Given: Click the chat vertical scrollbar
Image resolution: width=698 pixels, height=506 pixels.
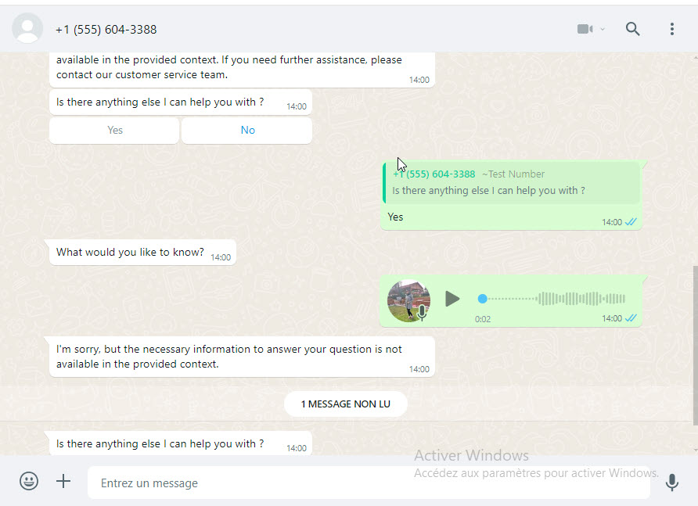Looking at the screenshot, I should (695, 346).
